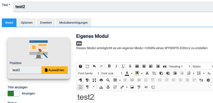Toggle italic formatting
213x103 pixels.
click(x=116, y=66)
